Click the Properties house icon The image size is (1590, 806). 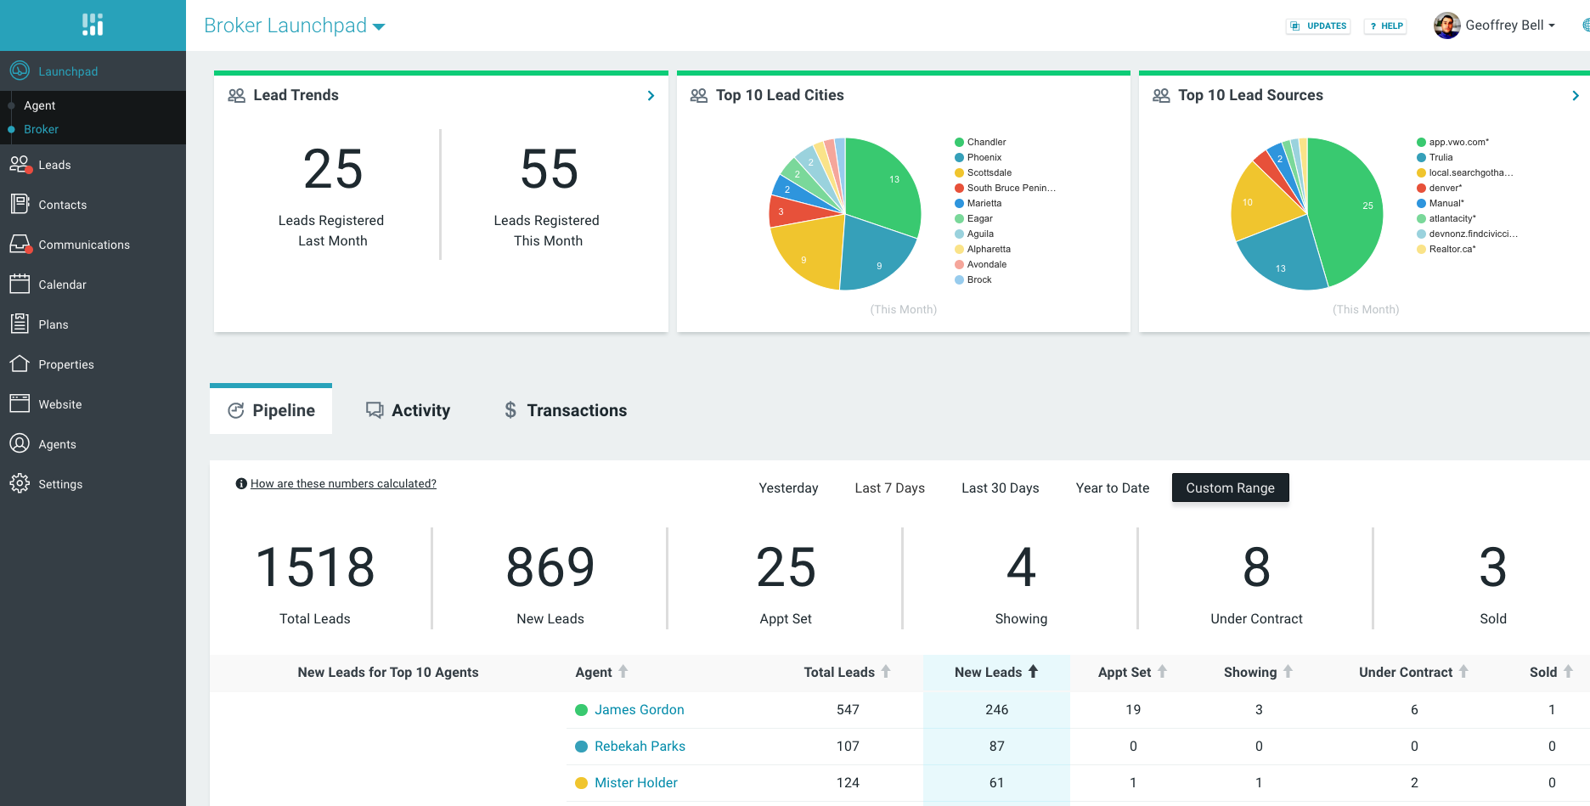(20, 364)
